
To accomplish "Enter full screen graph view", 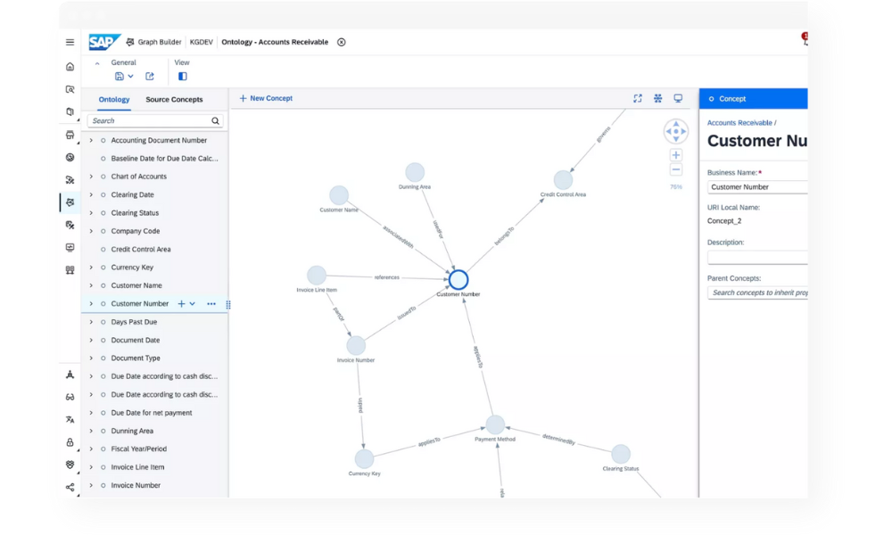I will (638, 98).
